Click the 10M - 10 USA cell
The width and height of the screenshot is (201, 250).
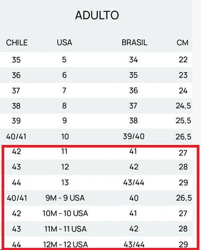[65, 213]
